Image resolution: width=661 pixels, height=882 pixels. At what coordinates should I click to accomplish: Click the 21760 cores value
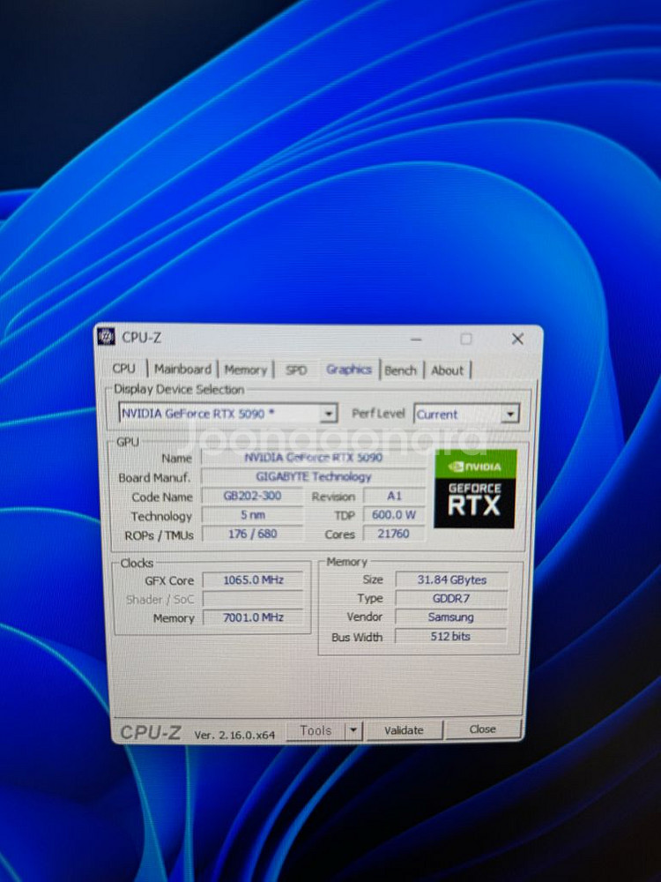[393, 534]
